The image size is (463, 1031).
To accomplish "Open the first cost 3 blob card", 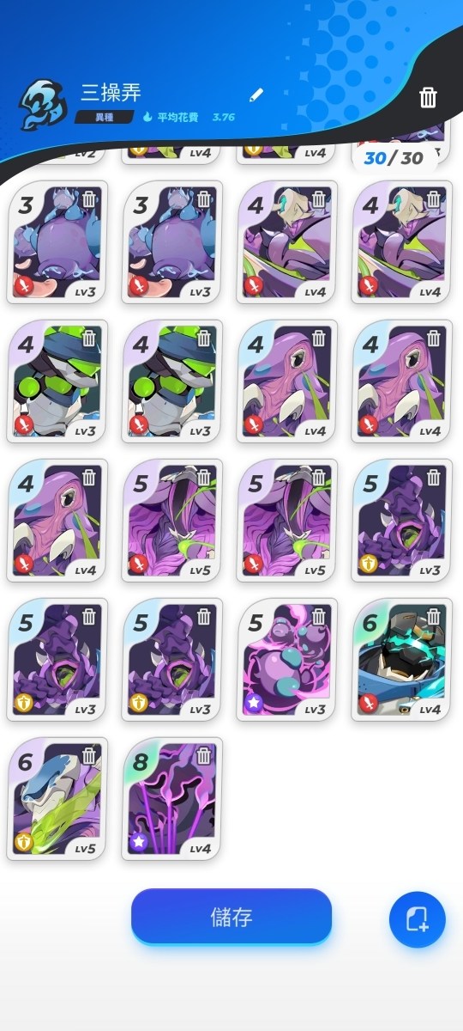I will (57, 242).
